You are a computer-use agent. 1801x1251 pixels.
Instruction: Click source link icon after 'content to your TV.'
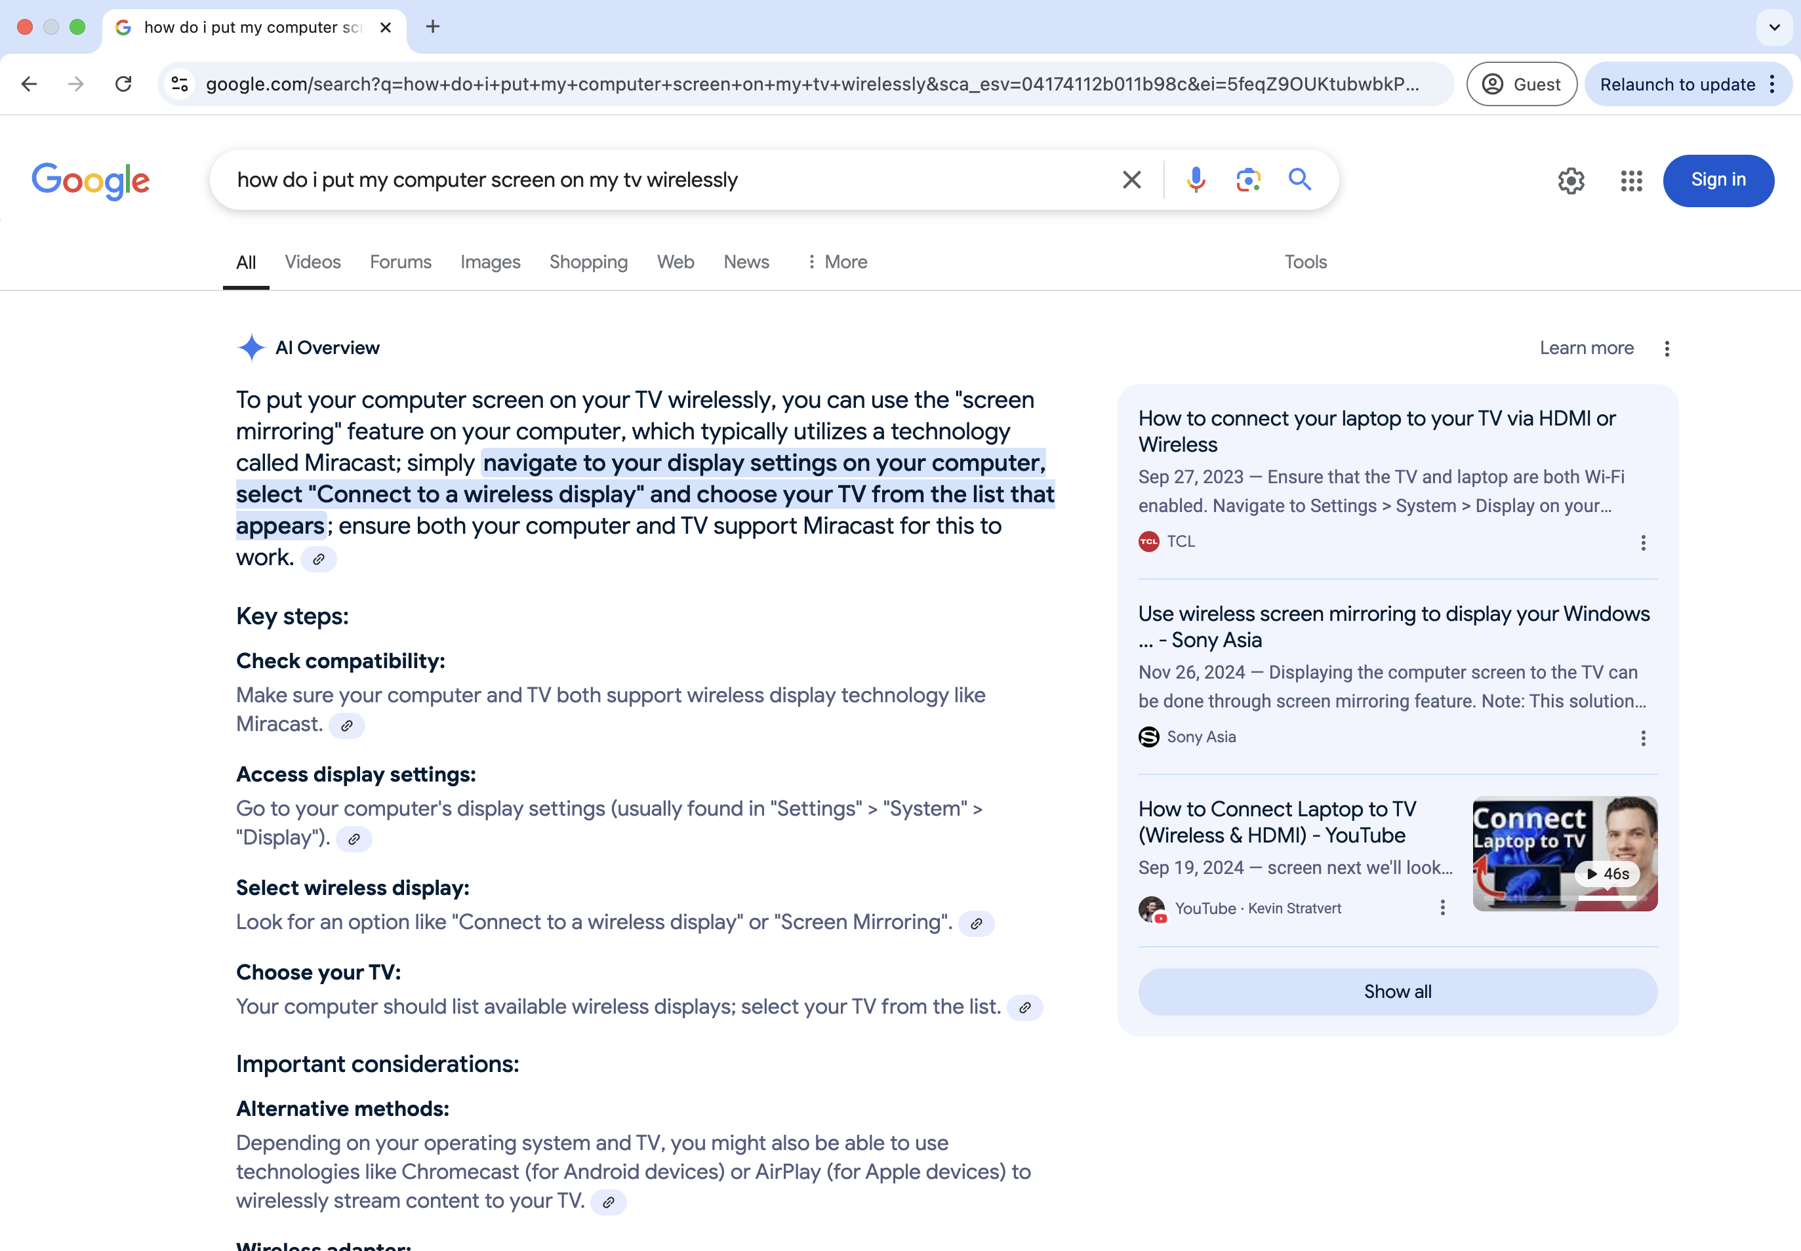pyautogui.click(x=609, y=1202)
